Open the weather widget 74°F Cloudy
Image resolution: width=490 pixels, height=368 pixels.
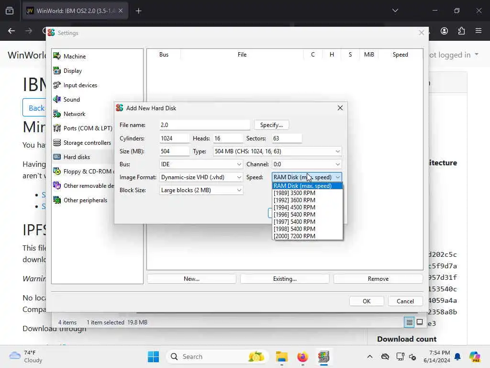pos(26,356)
